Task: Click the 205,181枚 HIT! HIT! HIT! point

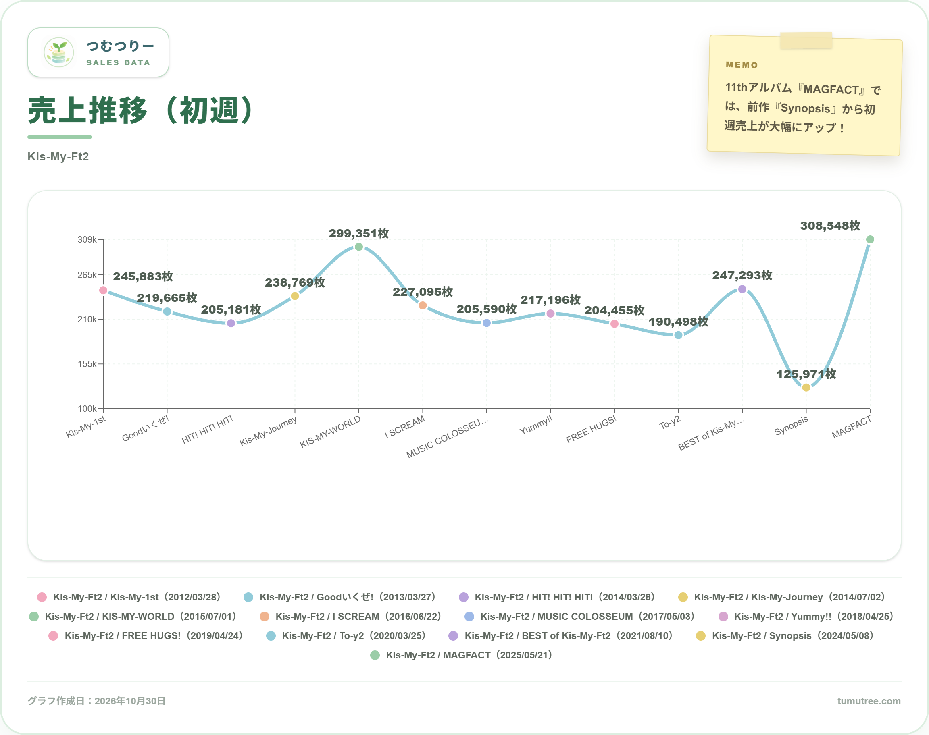Action: (x=231, y=323)
